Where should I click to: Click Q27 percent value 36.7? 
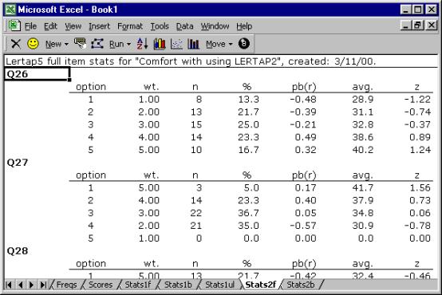248,213
